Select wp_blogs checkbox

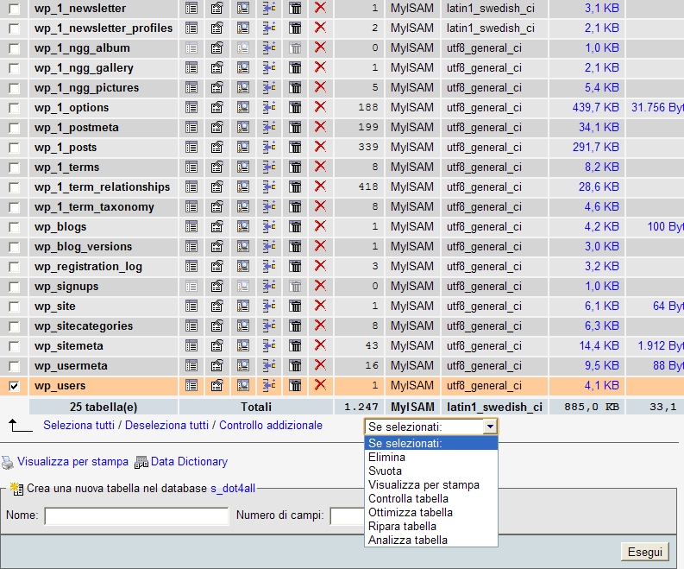14,227
